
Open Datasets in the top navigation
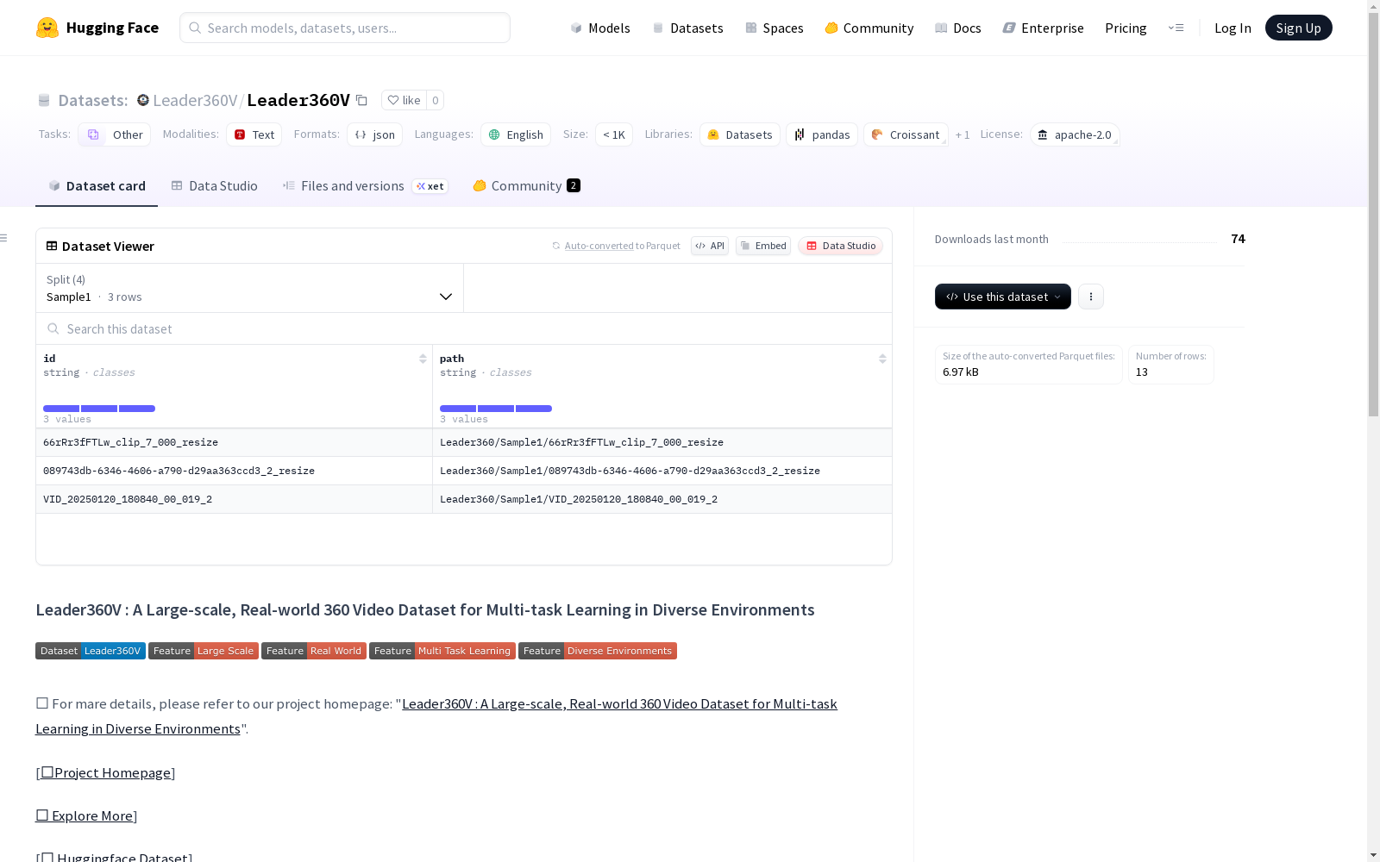tap(688, 28)
